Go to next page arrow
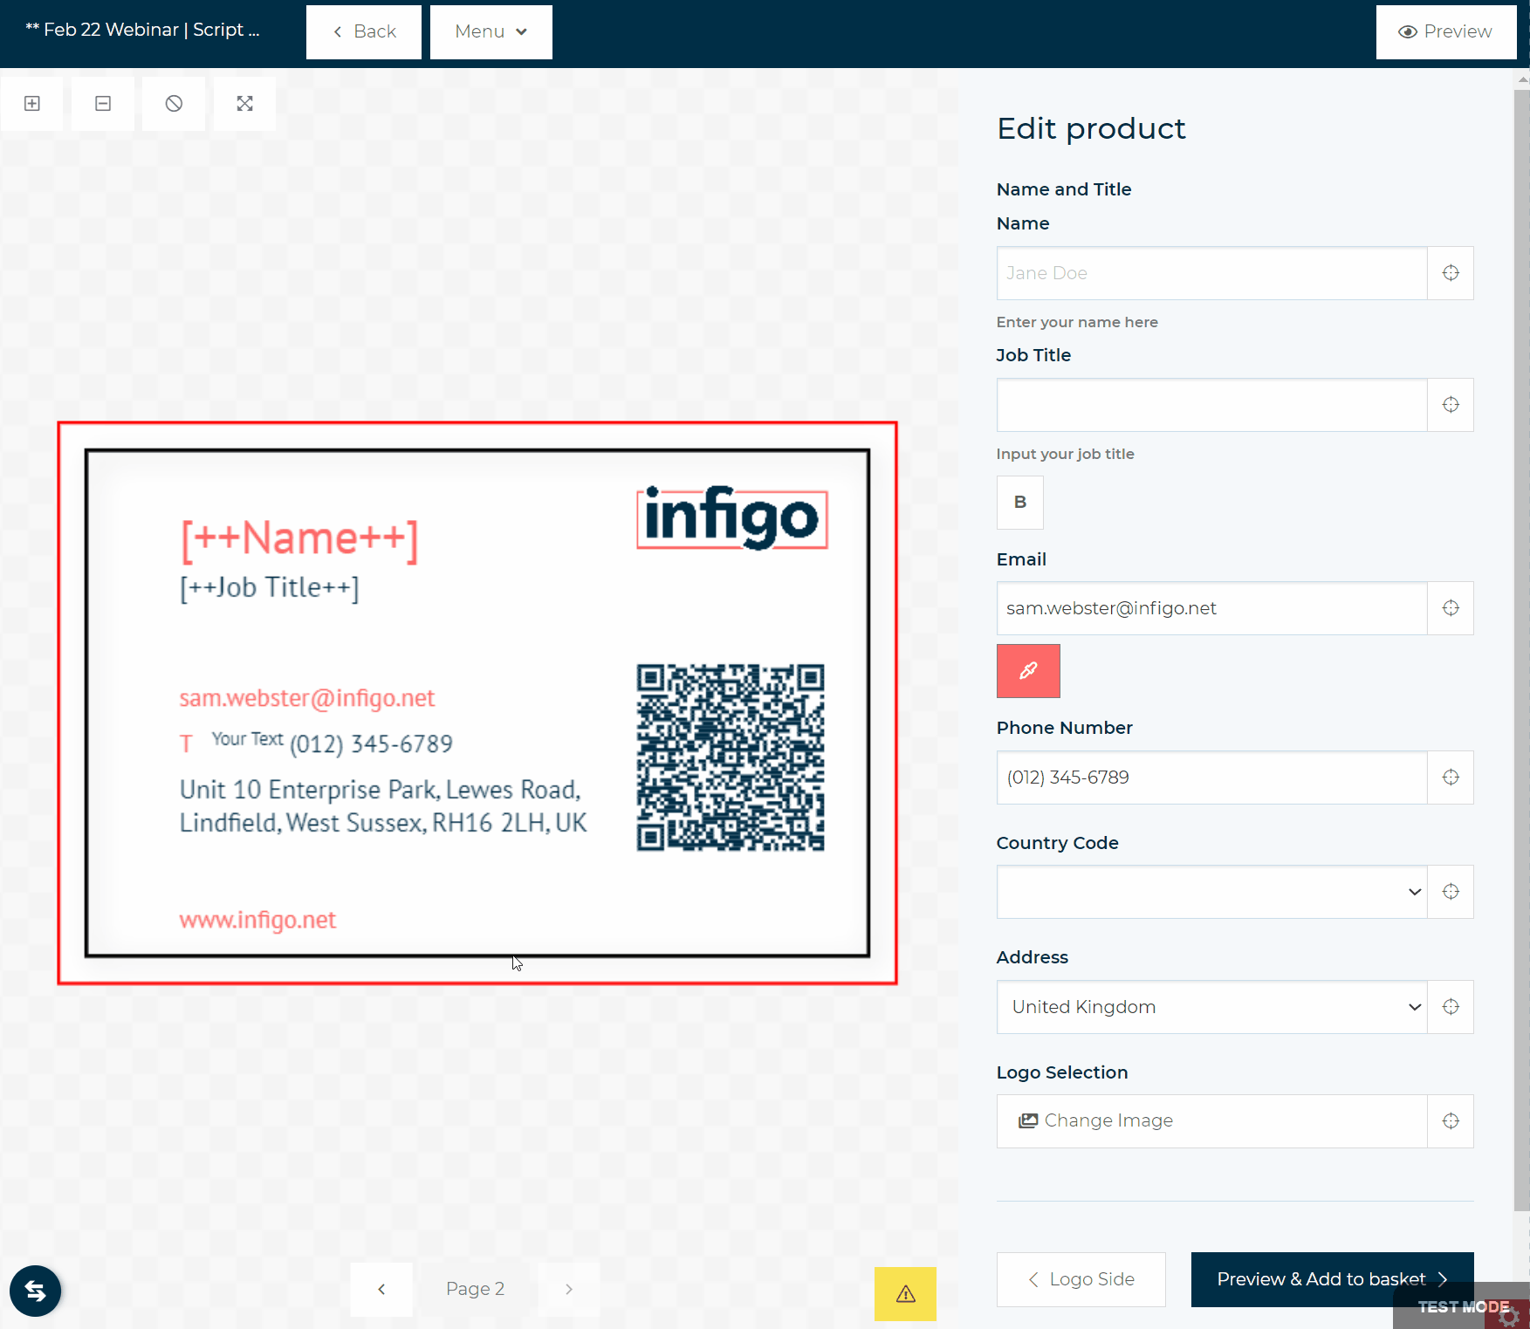 click(569, 1289)
